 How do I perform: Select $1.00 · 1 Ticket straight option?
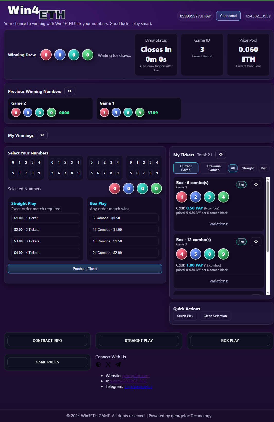pos(46,218)
